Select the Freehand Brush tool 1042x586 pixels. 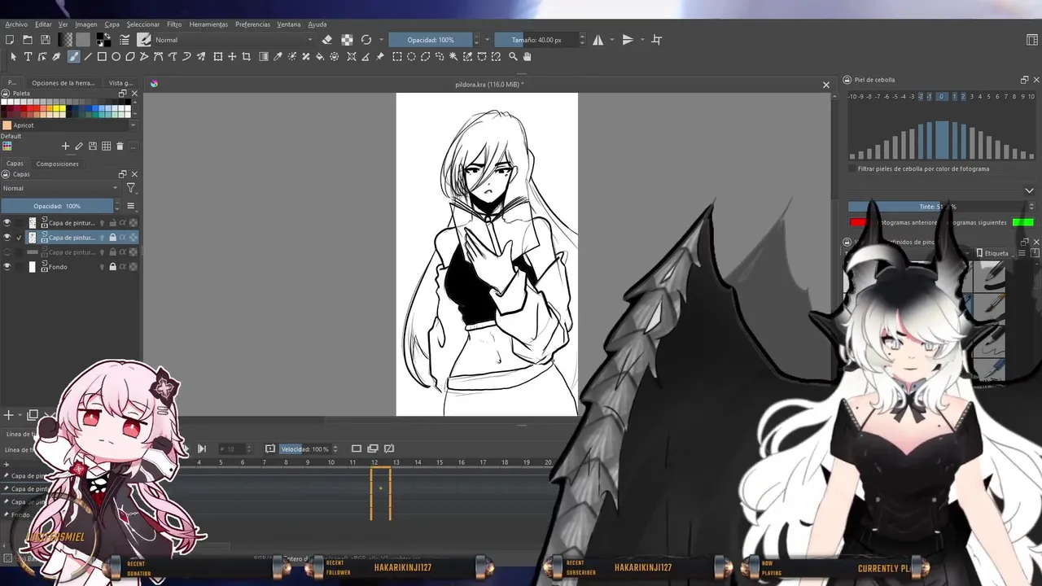click(73, 56)
